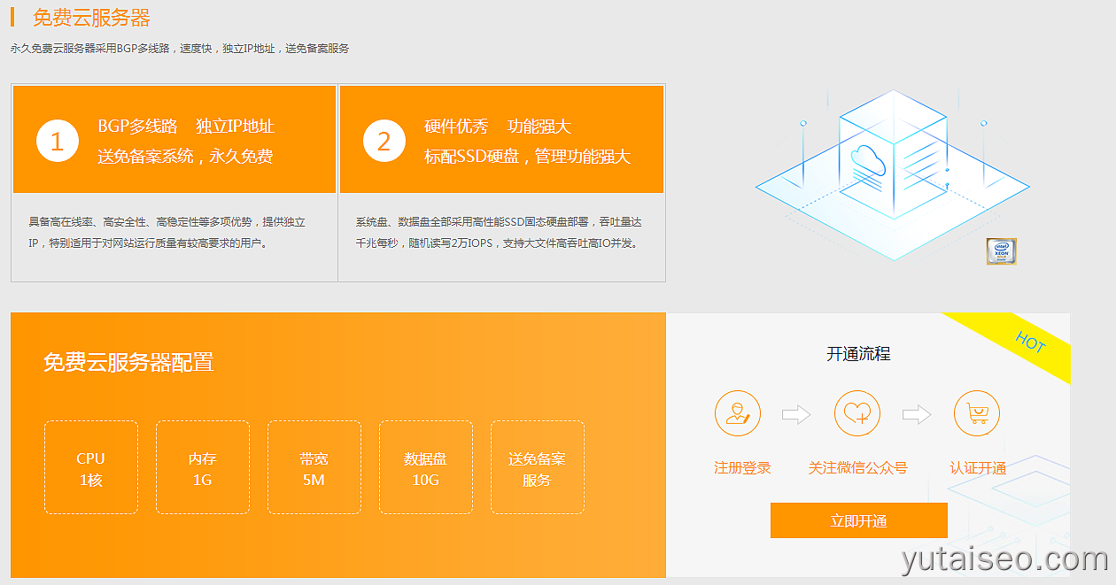Click the 系统盘、数据盘 SSD description paragraph

pyautogui.click(x=499, y=232)
